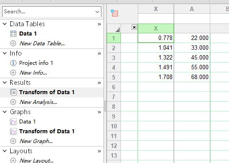Select cell with value 0.778

pyautogui.click(x=156, y=38)
